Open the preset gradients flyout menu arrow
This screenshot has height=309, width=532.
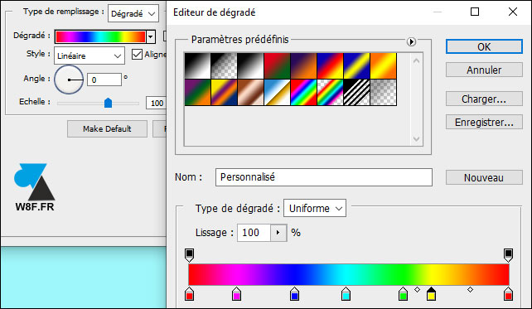click(x=411, y=41)
